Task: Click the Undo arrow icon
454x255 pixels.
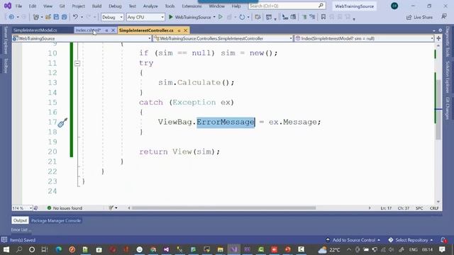Action: tap(75, 17)
